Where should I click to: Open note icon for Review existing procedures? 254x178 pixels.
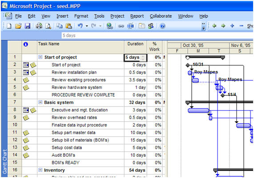click(x=26, y=80)
